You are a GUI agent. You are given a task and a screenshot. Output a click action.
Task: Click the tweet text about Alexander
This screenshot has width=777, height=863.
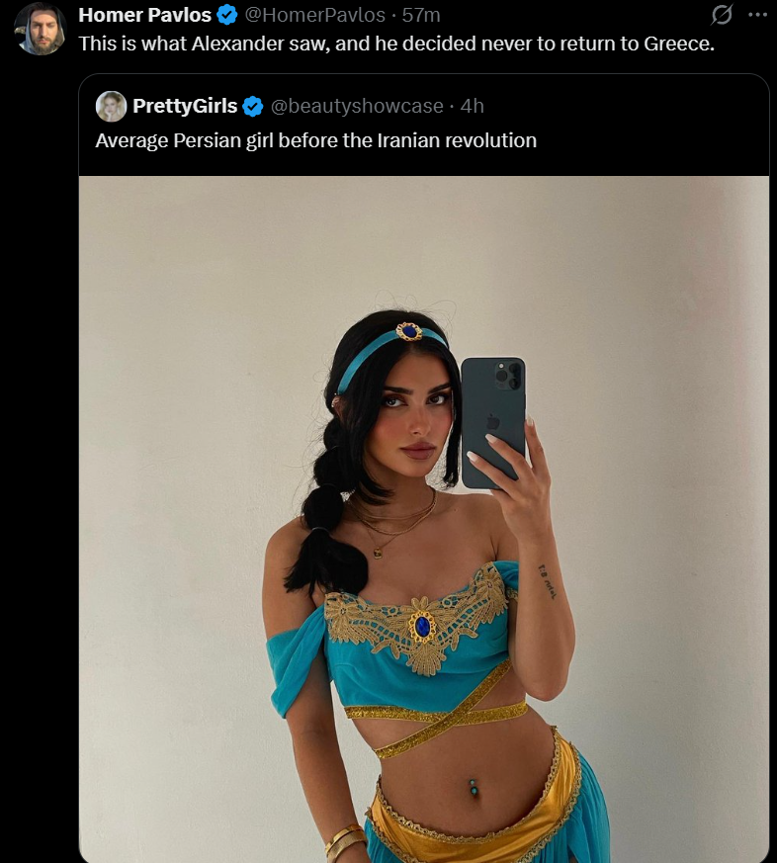(x=396, y=43)
